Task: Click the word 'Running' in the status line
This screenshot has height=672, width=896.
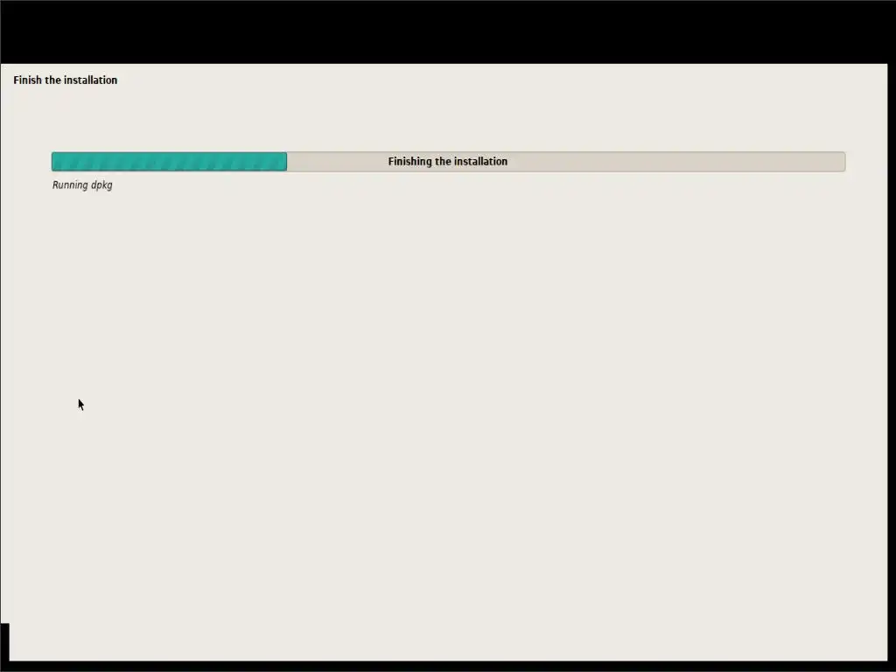Action: (70, 185)
